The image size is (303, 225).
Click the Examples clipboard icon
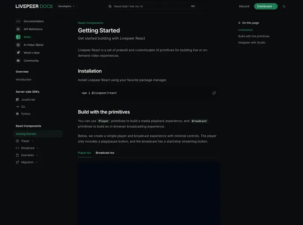pos(17,155)
